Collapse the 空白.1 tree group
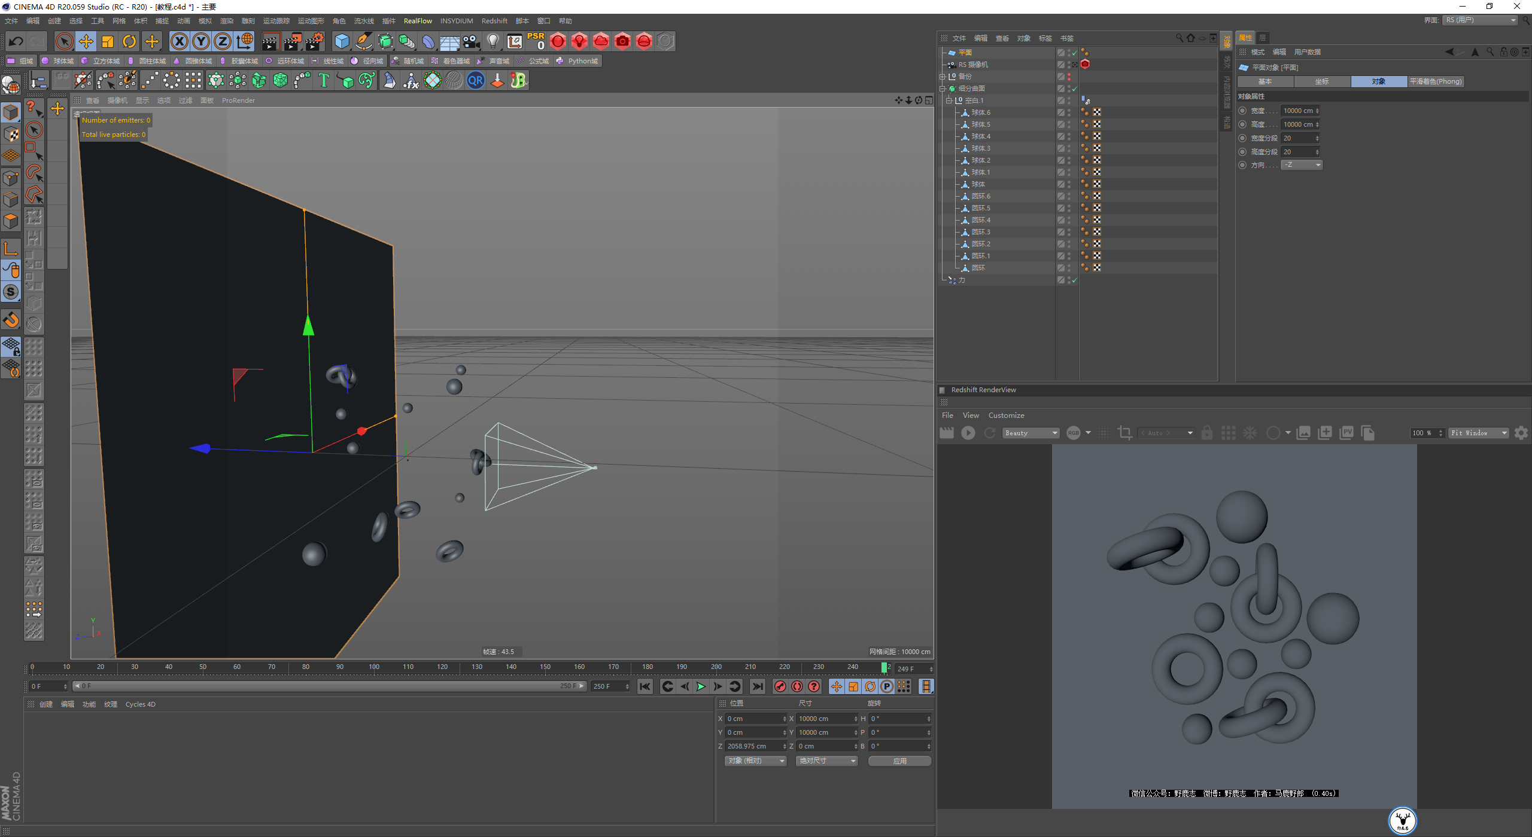Image resolution: width=1532 pixels, height=837 pixels. [949, 100]
